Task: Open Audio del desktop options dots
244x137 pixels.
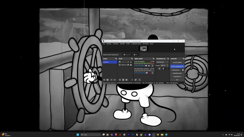Action: [152, 66]
